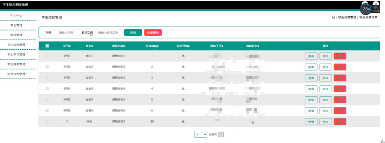Image resolution: width=385 pixels, height=143 pixels.
Task: Sort the table by 学号 column header
Action: (67, 46)
